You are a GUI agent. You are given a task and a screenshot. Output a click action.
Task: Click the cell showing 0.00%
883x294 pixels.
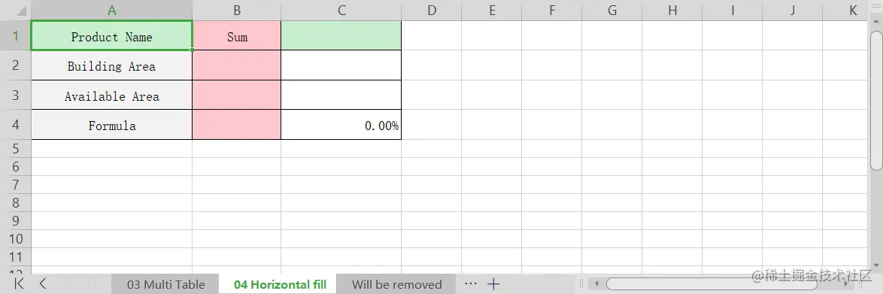tap(341, 125)
